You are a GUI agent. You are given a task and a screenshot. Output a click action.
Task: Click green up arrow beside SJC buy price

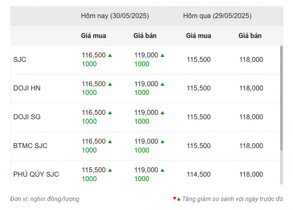(x=110, y=55)
